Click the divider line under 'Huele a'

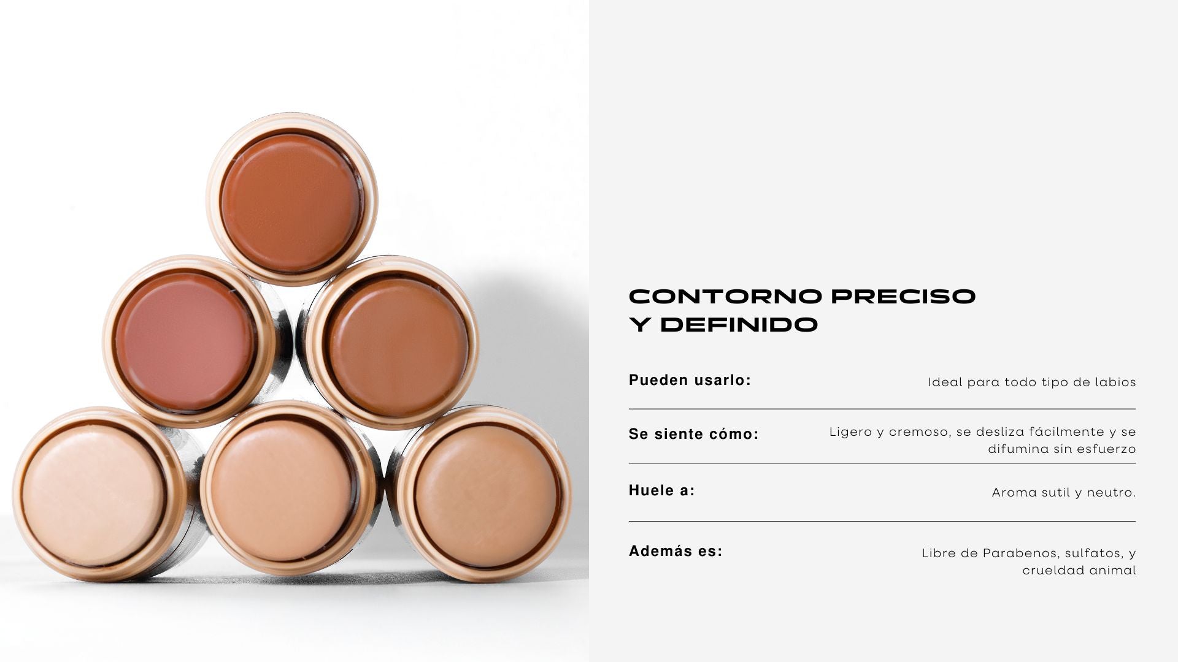tap(882, 522)
